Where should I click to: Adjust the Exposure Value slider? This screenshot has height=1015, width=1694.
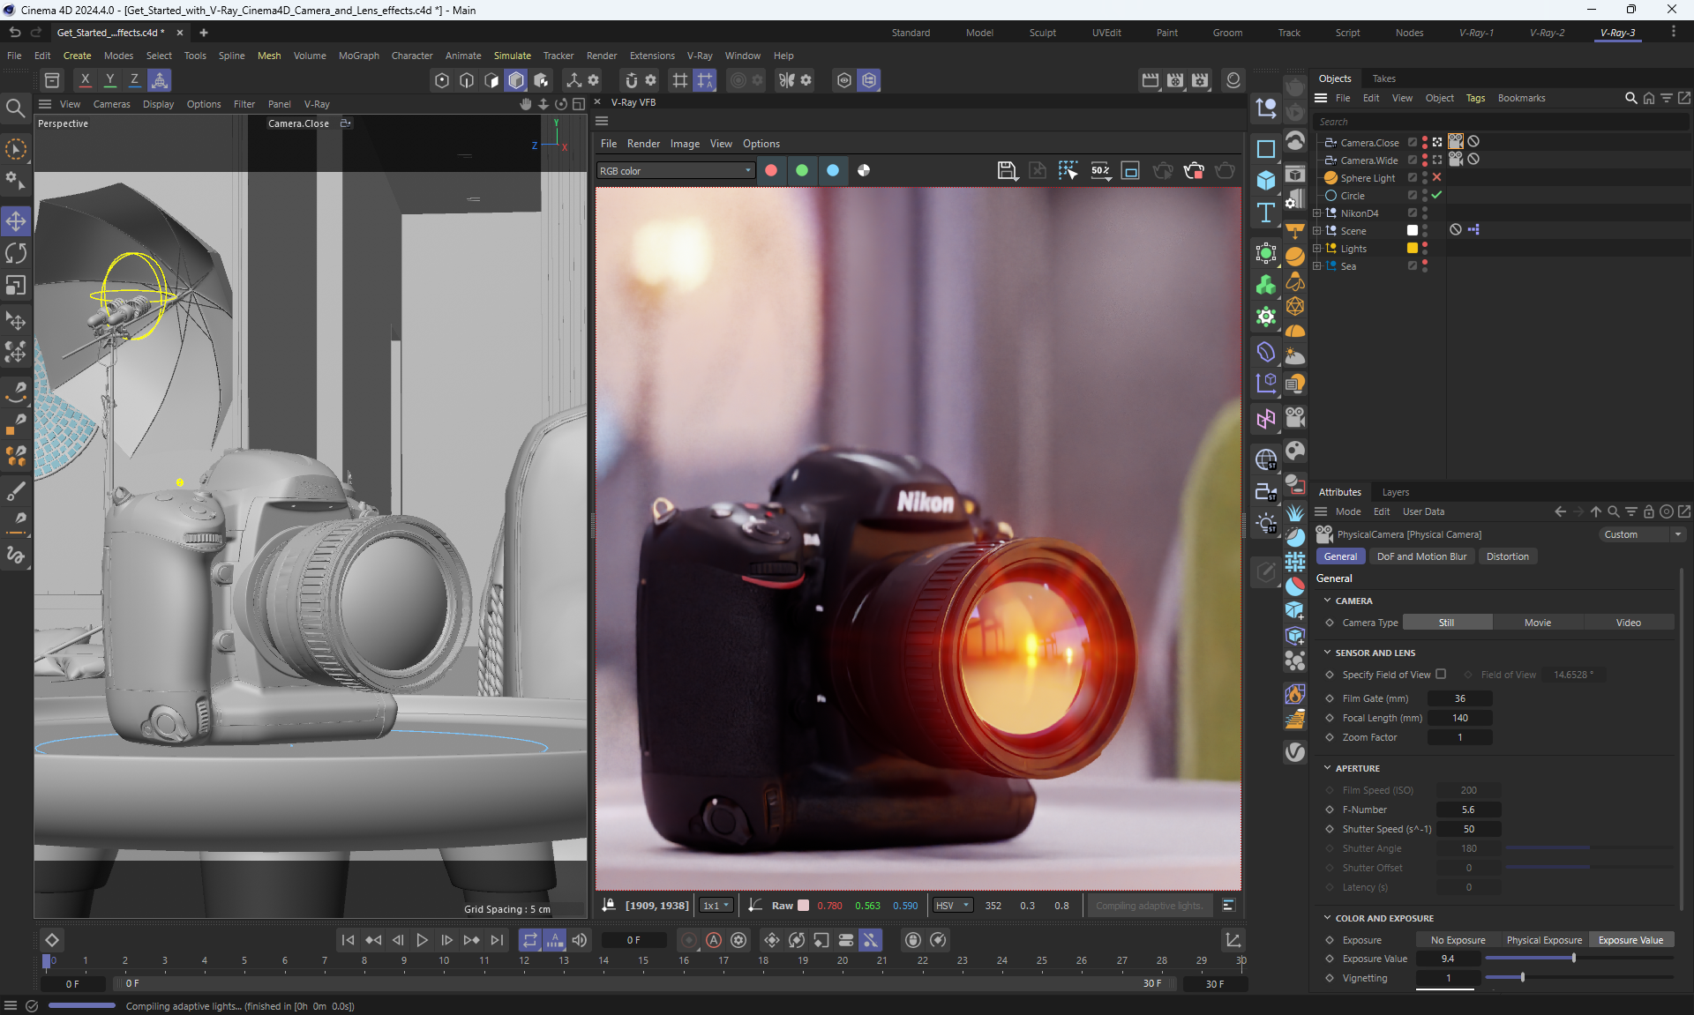(x=1573, y=959)
